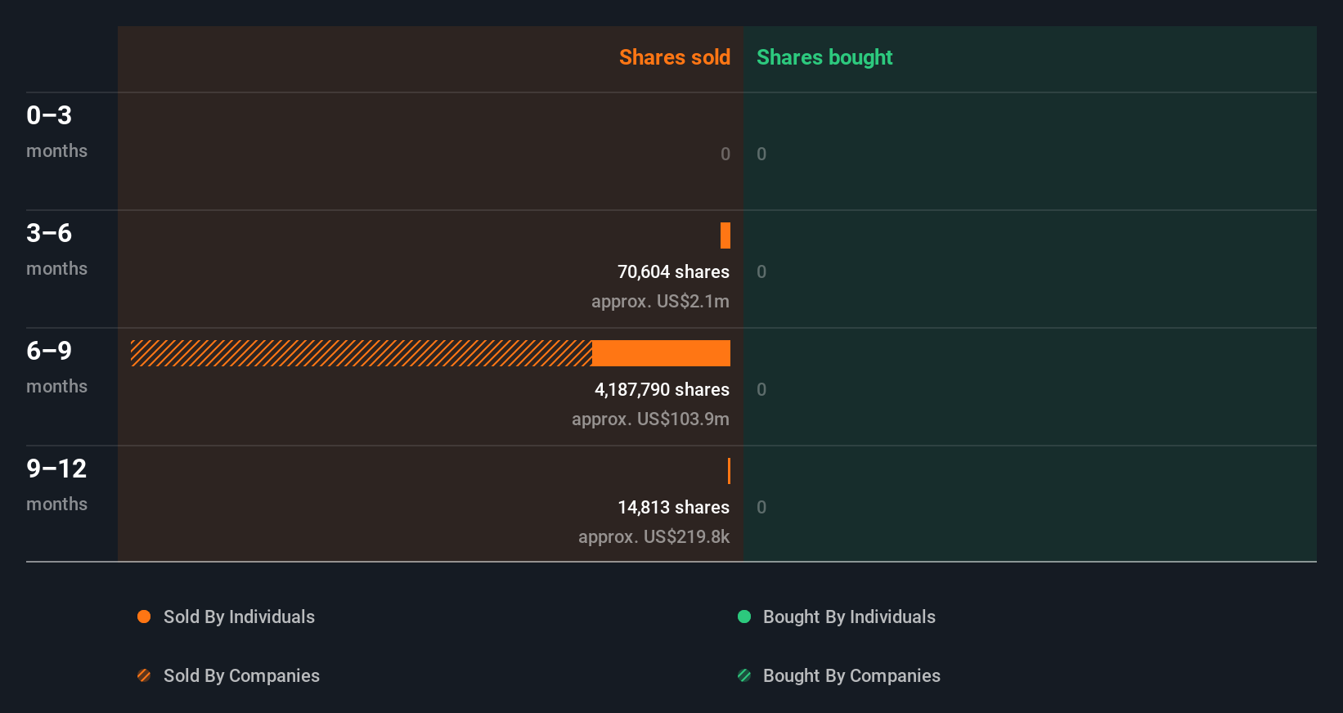Click the Shares sold column header
Viewport: 1343px width, 713px height.
coord(675,57)
